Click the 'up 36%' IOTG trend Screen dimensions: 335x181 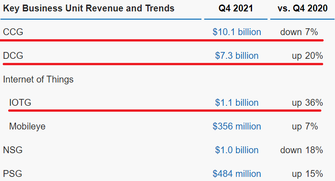point(308,103)
